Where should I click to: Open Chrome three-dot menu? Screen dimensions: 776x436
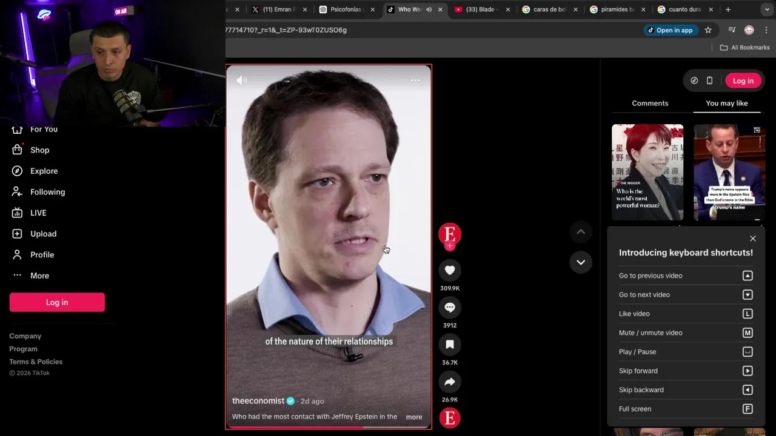point(766,30)
